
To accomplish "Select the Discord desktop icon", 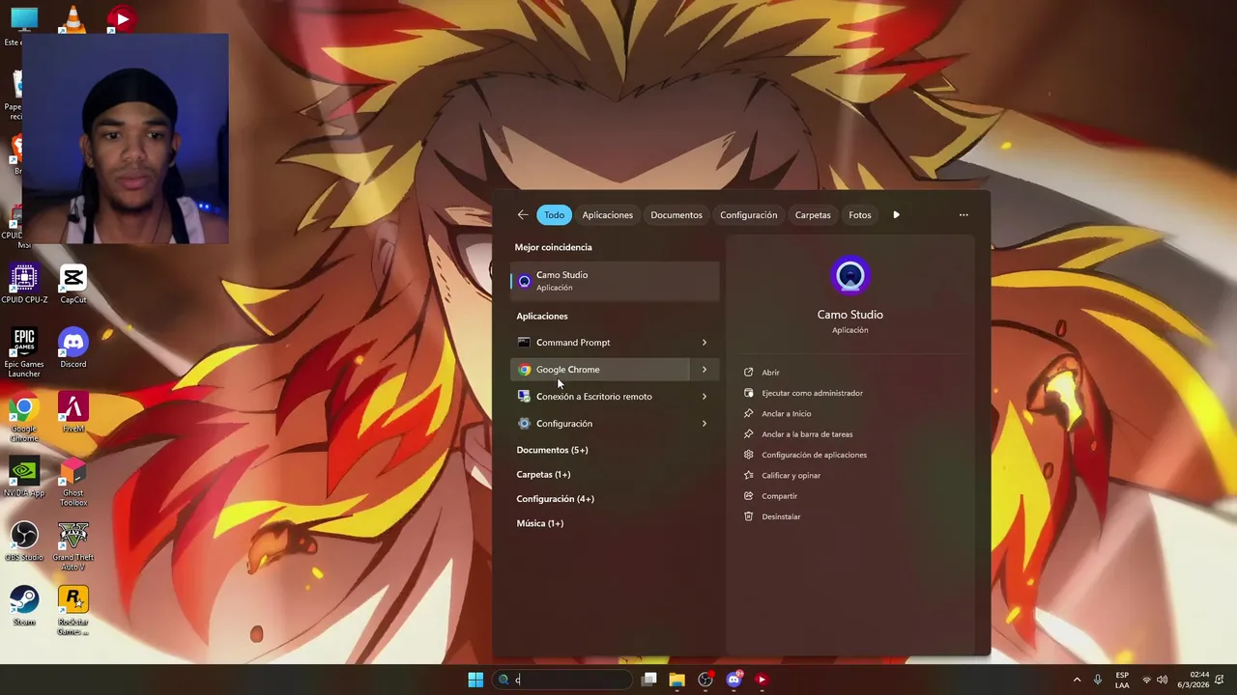I will click(73, 348).
